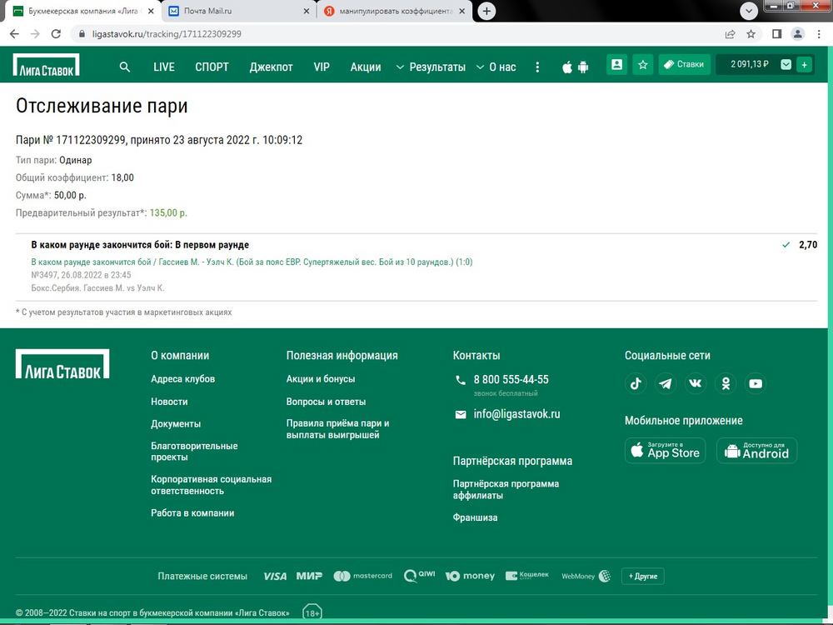Open the VK social network icon
Screen dimensions: 833x625
point(696,383)
